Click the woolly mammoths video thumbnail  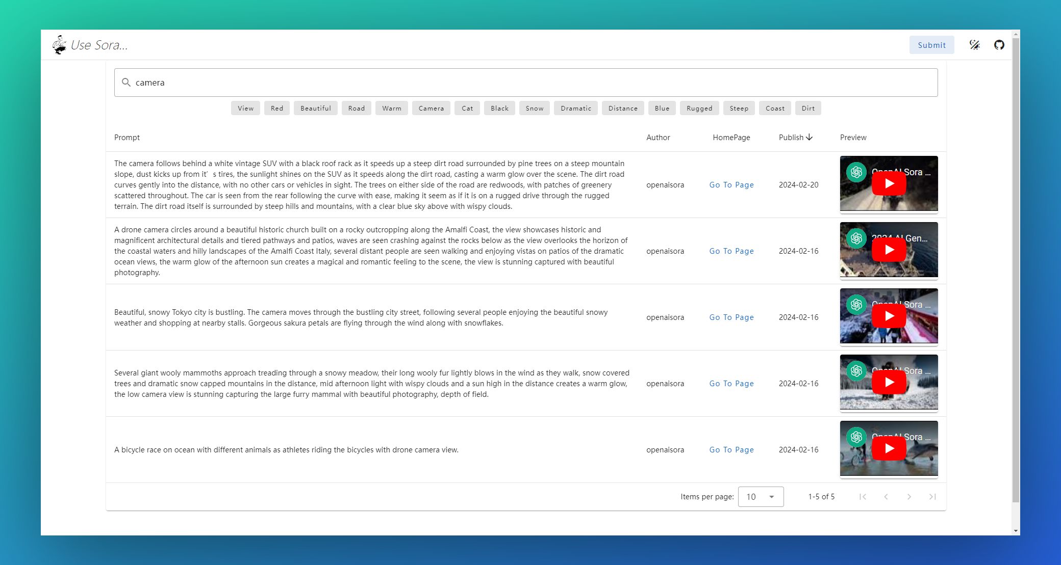tap(889, 383)
